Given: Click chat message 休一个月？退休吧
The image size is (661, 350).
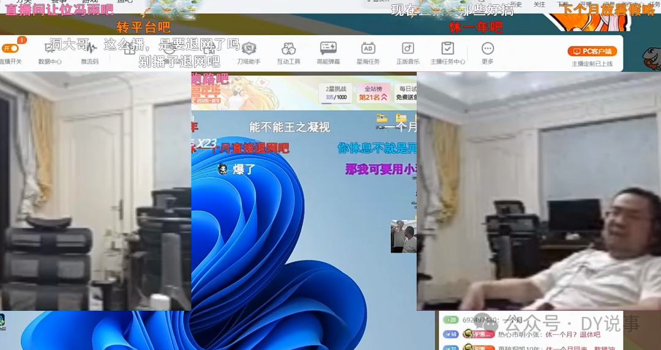Looking at the screenshot, I should (x=573, y=335).
